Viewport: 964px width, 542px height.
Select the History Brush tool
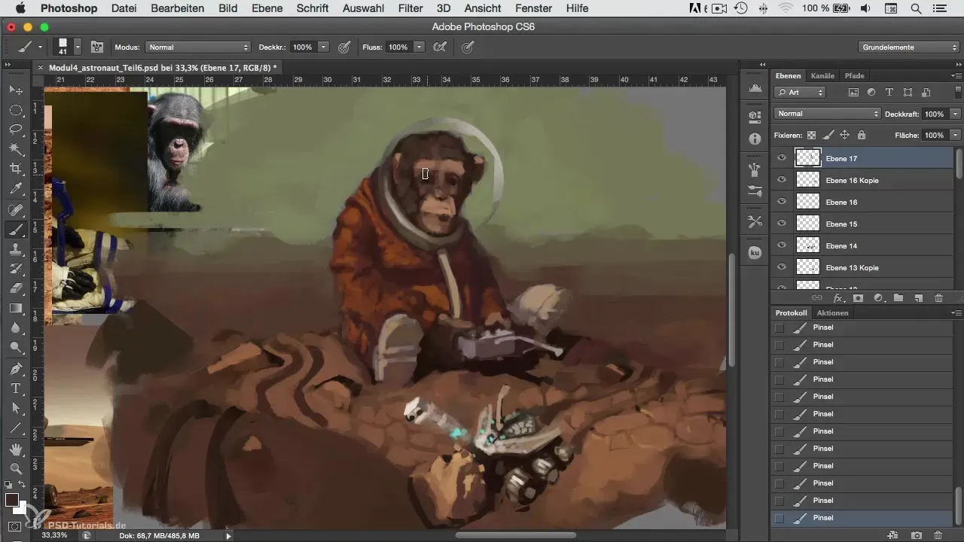pyautogui.click(x=15, y=269)
